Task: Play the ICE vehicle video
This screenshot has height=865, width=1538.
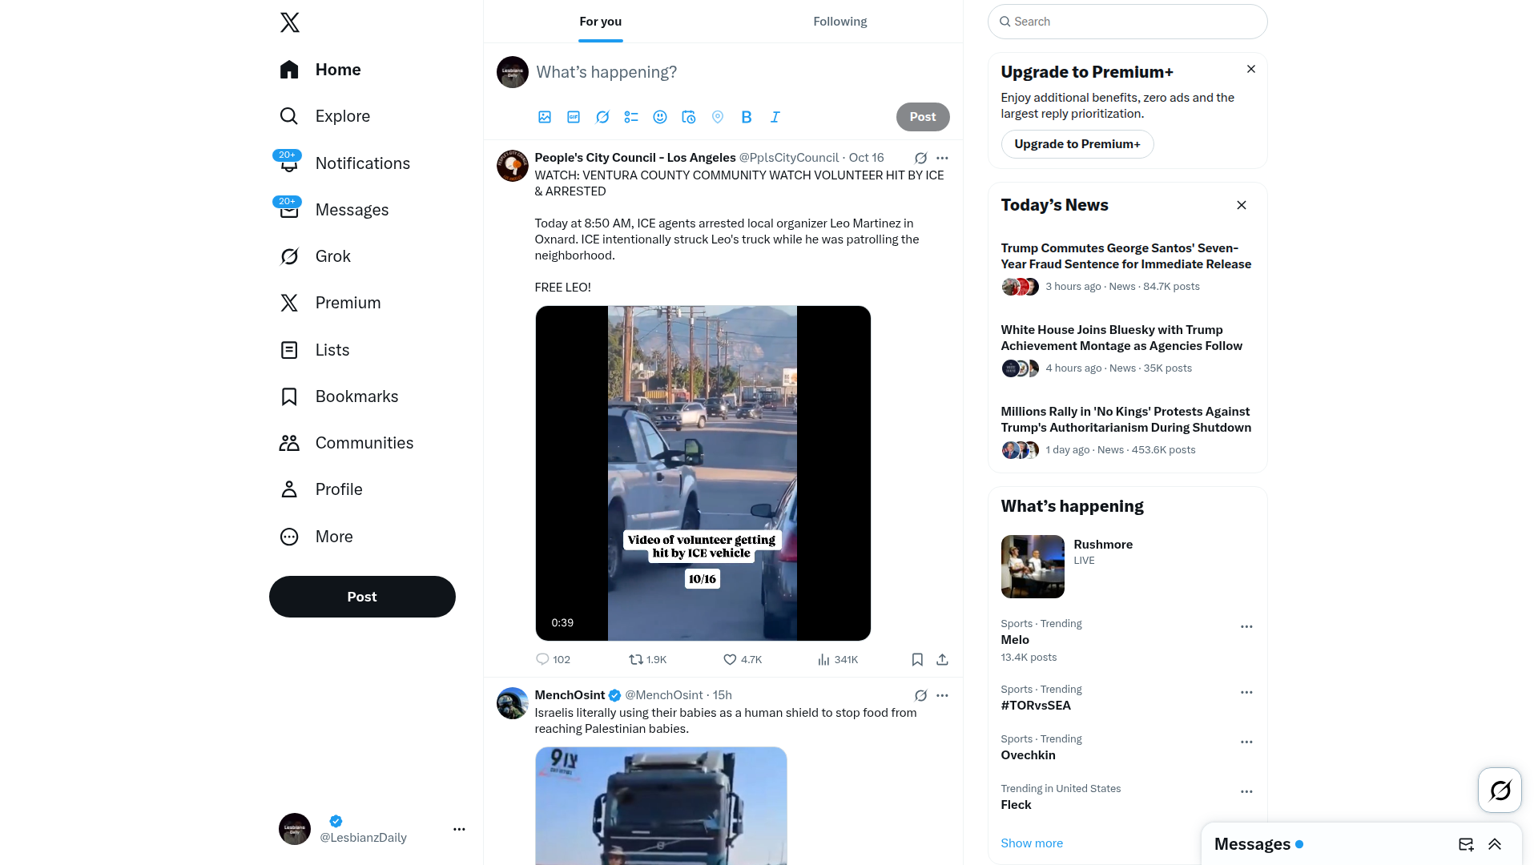Action: click(x=703, y=473)
